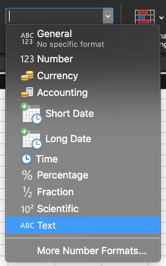Screen dimensions: 166x266
Task: Click the Fraction one-half icon
Action: 27,192
